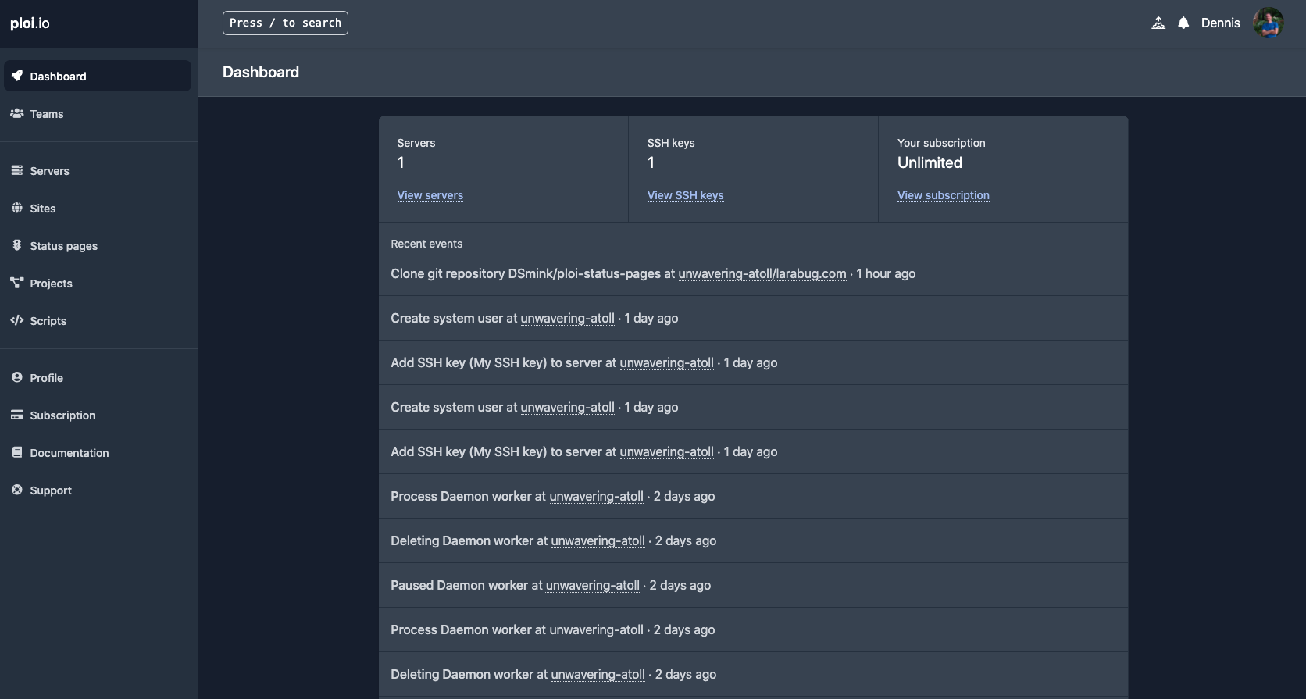This screenshot has width=1306, height=699.
Task: Click the 'Press / to search' field
Action: click(x=285, y=23)
